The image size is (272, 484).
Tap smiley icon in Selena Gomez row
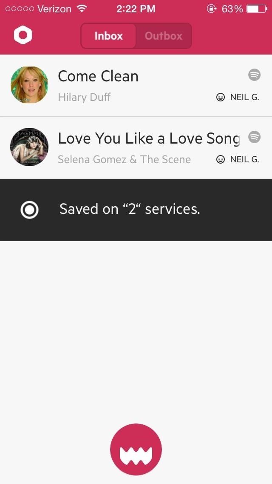click(221, 160)
